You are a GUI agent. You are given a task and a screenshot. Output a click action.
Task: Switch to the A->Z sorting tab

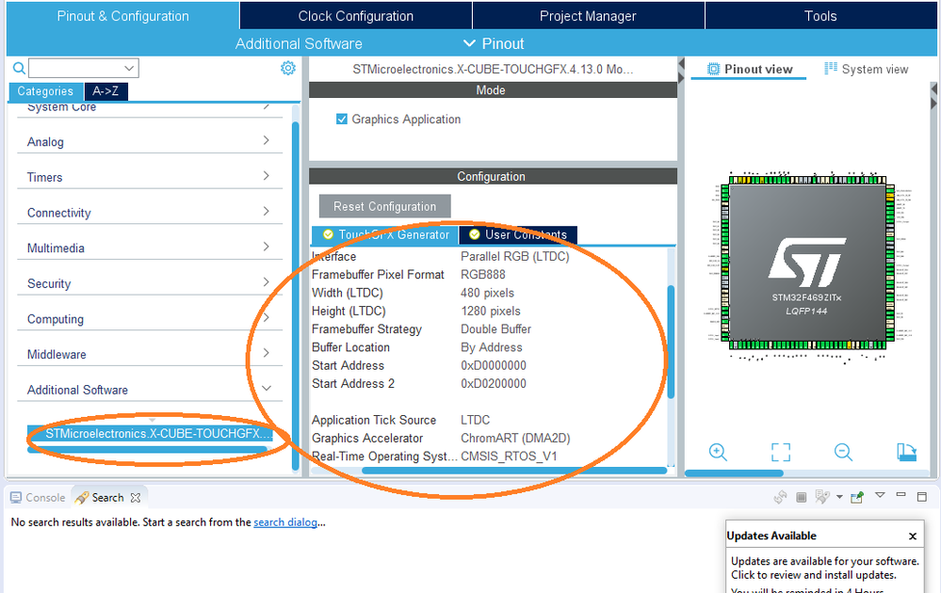coord(105,91)
